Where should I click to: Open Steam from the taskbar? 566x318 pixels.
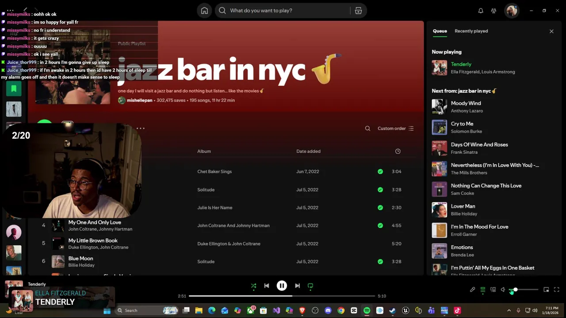pos(392,310)
